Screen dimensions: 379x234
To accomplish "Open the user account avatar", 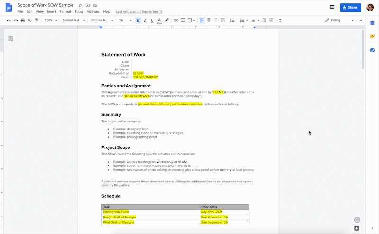I will (370, 8).
